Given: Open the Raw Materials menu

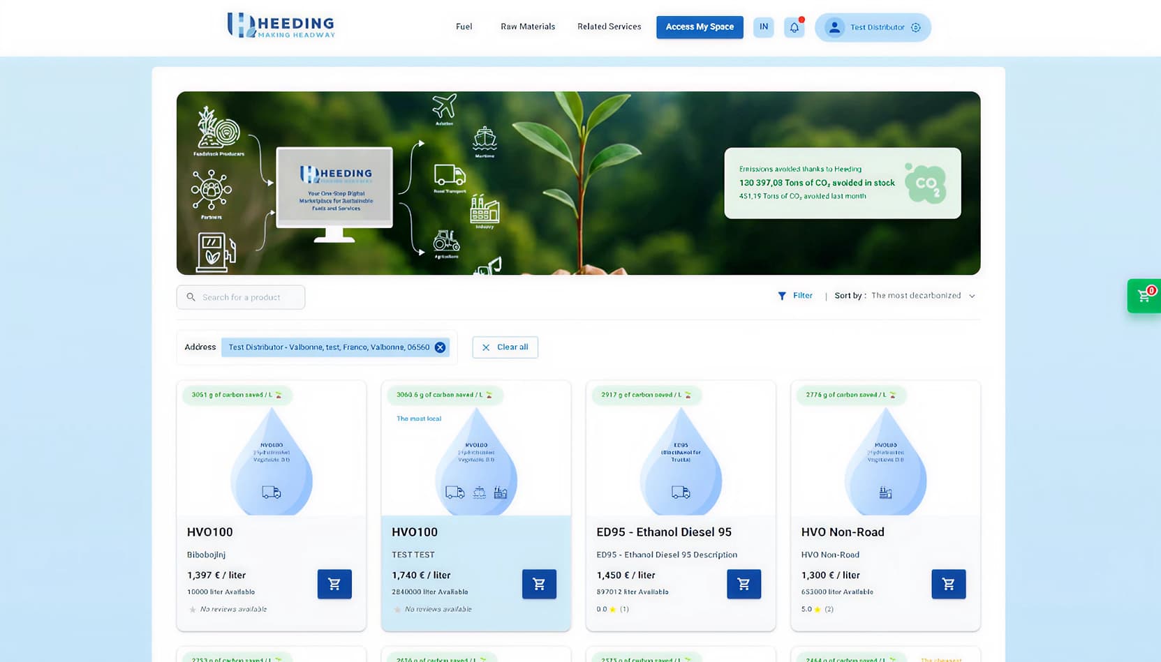Looking at the screenshot, I should tap(528, 27).
